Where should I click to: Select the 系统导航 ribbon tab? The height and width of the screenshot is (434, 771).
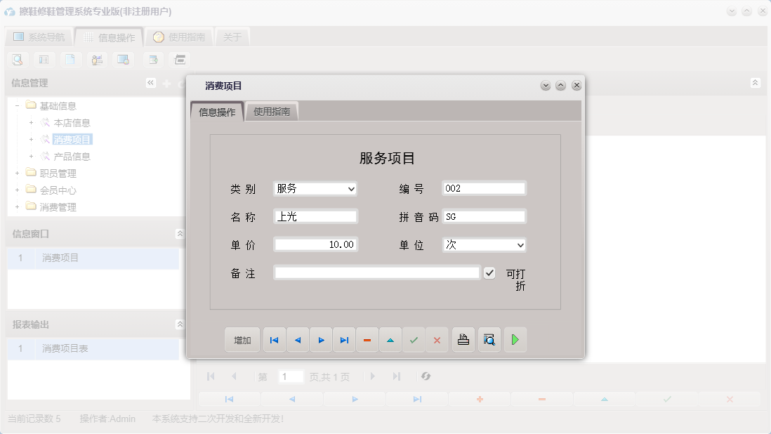[x=39, y=37]
